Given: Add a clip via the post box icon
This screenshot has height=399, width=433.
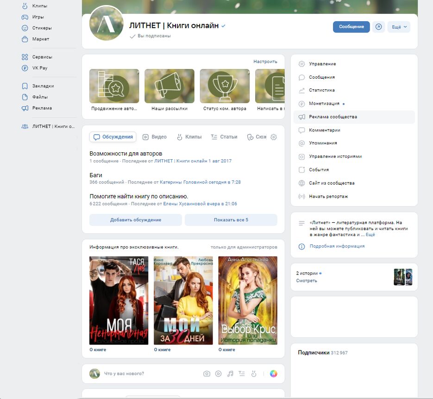Looking at the screenshot, I should pyautogui.click(x=254, y=374).
